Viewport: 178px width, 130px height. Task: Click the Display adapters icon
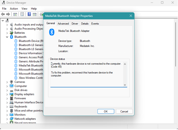(12, 94)
